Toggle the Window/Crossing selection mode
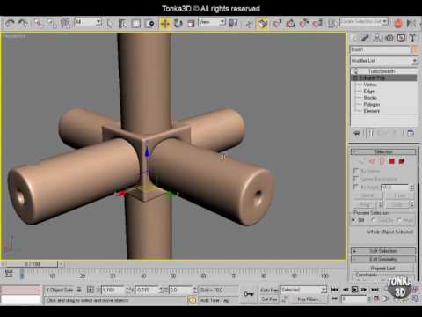Screen dimensions: 422x317 pos(149,24)
